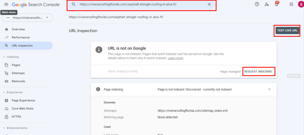Open the Learn more link
304x135 pixels.
[x=175, y=58]
